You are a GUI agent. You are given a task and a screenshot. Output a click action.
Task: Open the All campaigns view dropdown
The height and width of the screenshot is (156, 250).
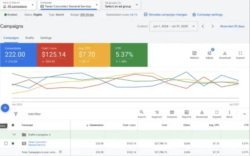[18, 5]
